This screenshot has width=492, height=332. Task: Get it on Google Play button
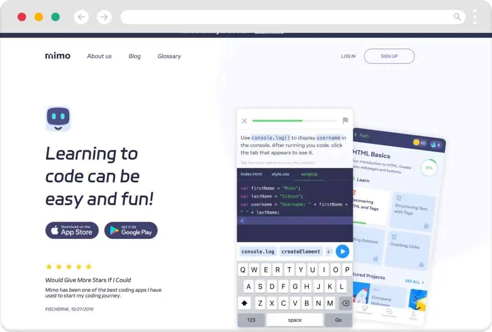(131, 230)
